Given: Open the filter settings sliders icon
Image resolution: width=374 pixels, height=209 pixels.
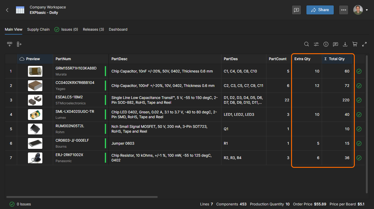Looking at the screenshot, I should pyautogui.click(x=316, y=44).
